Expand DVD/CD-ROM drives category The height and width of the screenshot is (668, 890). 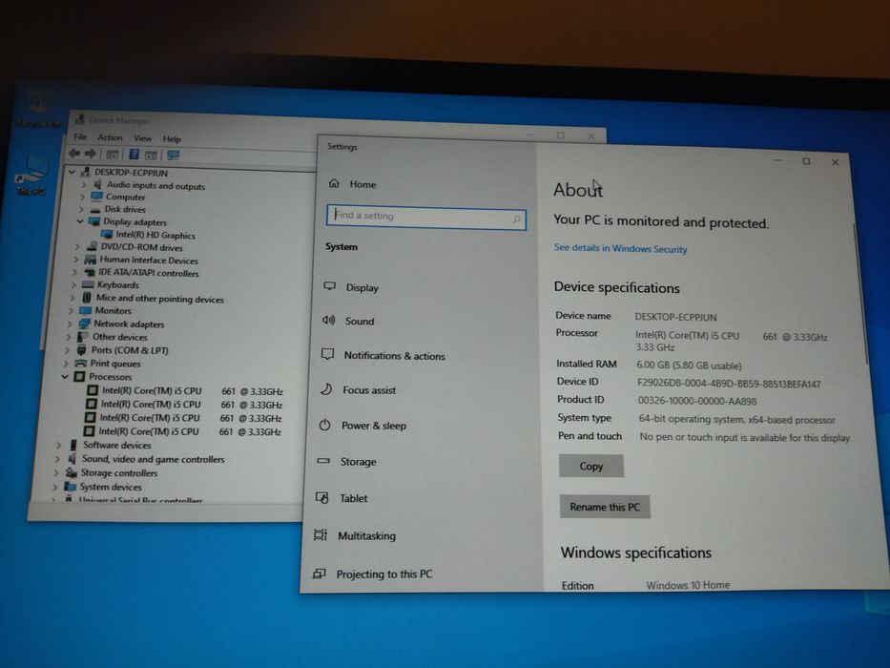pyautogui.click(x=78, y=246)
